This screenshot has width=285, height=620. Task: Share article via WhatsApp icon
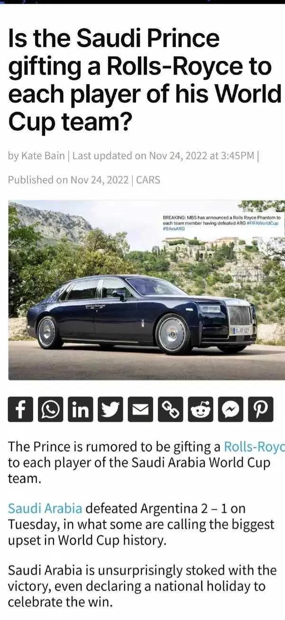tap(51, 409)
